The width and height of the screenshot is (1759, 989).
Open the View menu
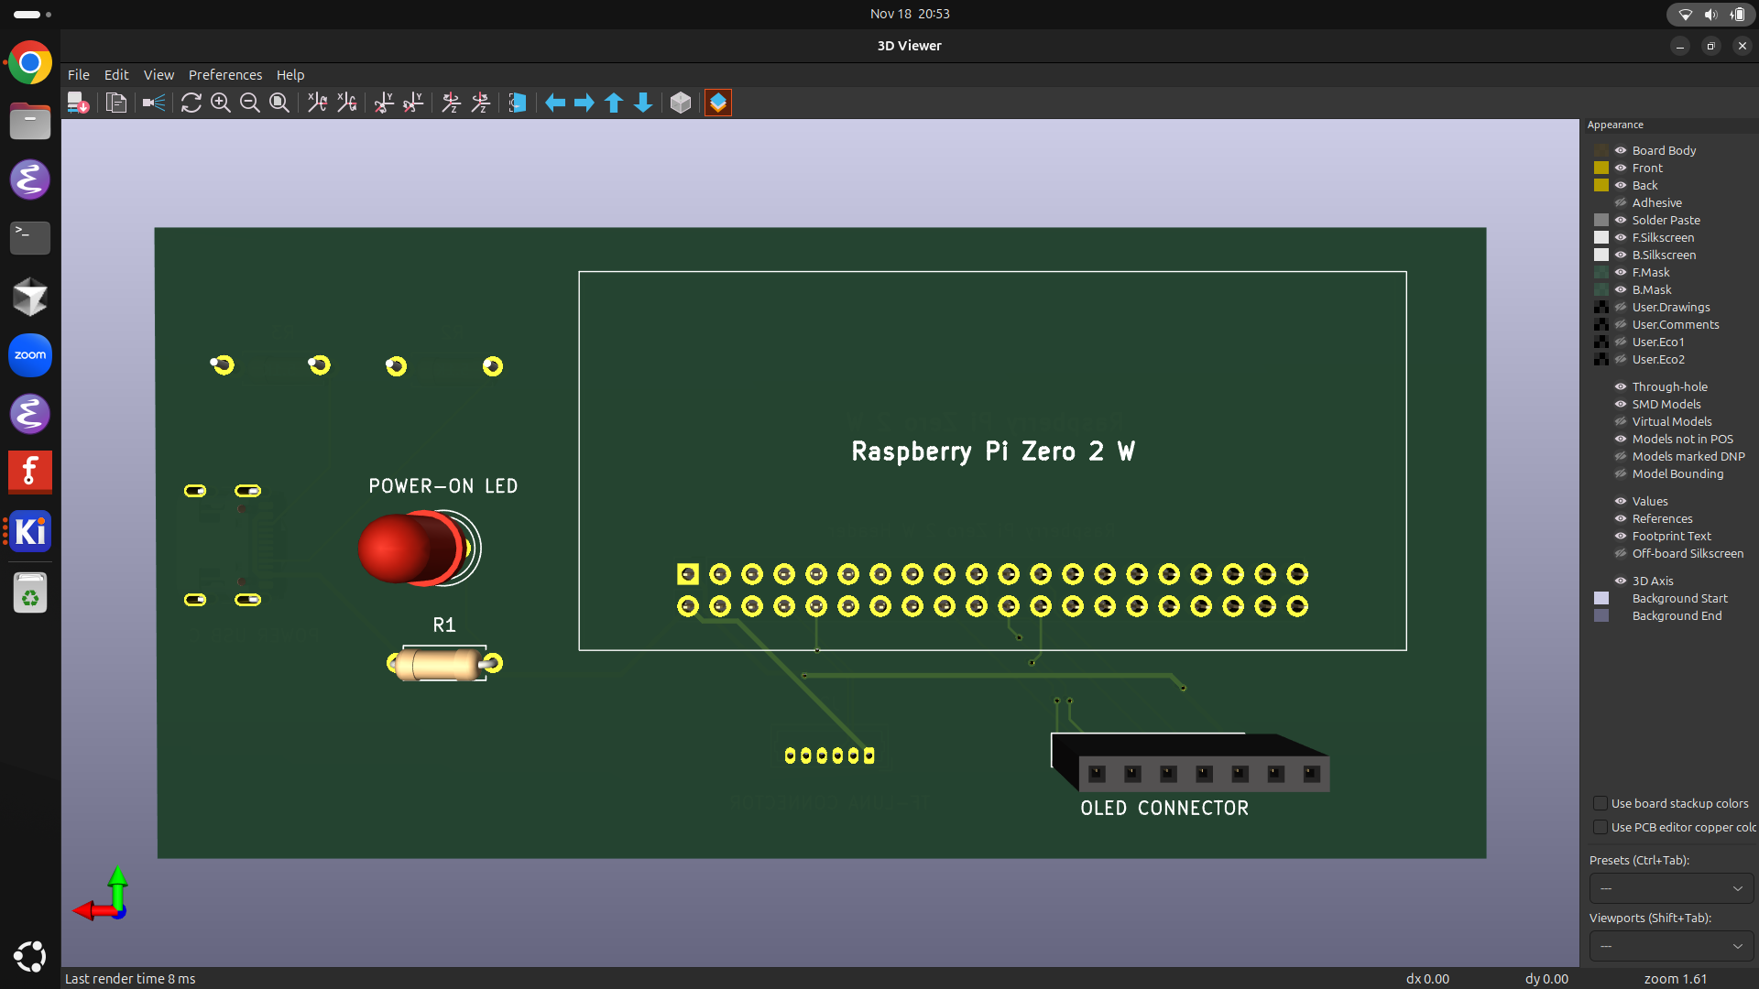(158, 75)
